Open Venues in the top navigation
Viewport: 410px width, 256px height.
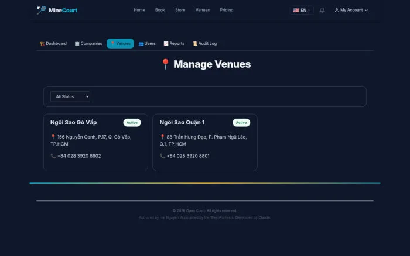tap(203, 10)
